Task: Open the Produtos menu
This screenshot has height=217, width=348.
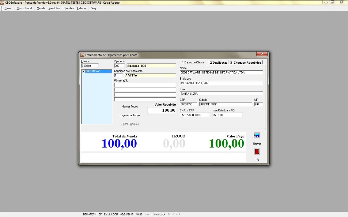Action: [54, 8]
